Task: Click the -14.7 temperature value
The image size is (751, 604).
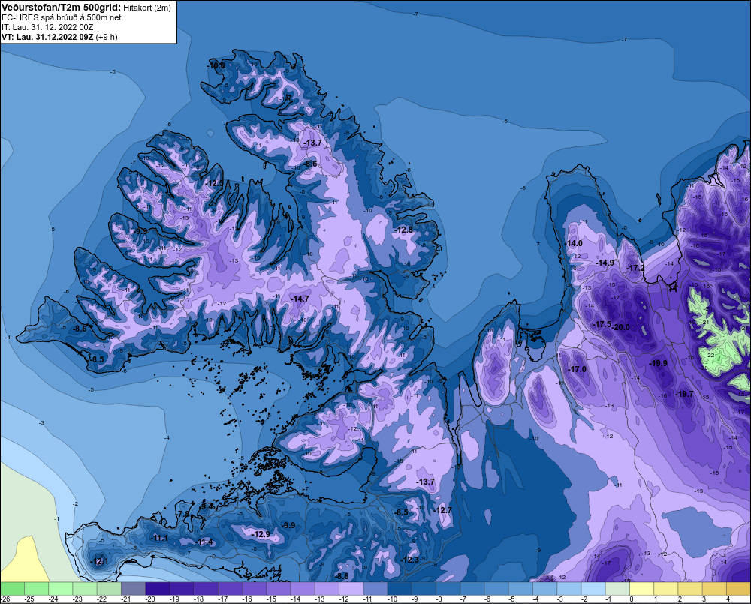Action: (x=300, y=299)
